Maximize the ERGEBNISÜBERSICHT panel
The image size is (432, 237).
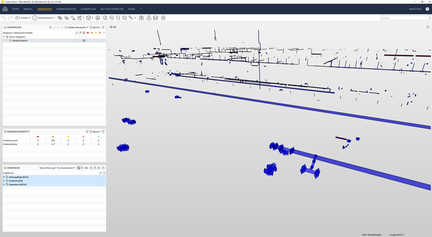(x=103, y=132)
